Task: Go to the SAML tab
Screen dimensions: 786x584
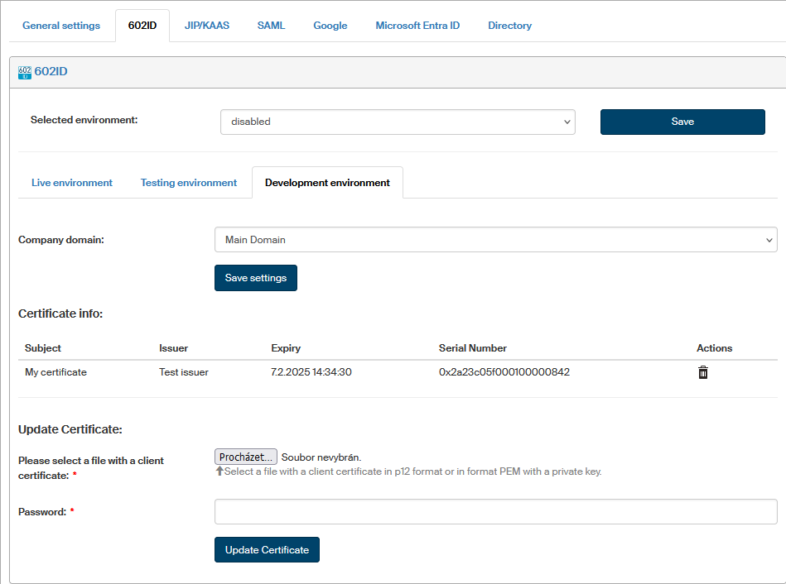Action: point(271,26)
